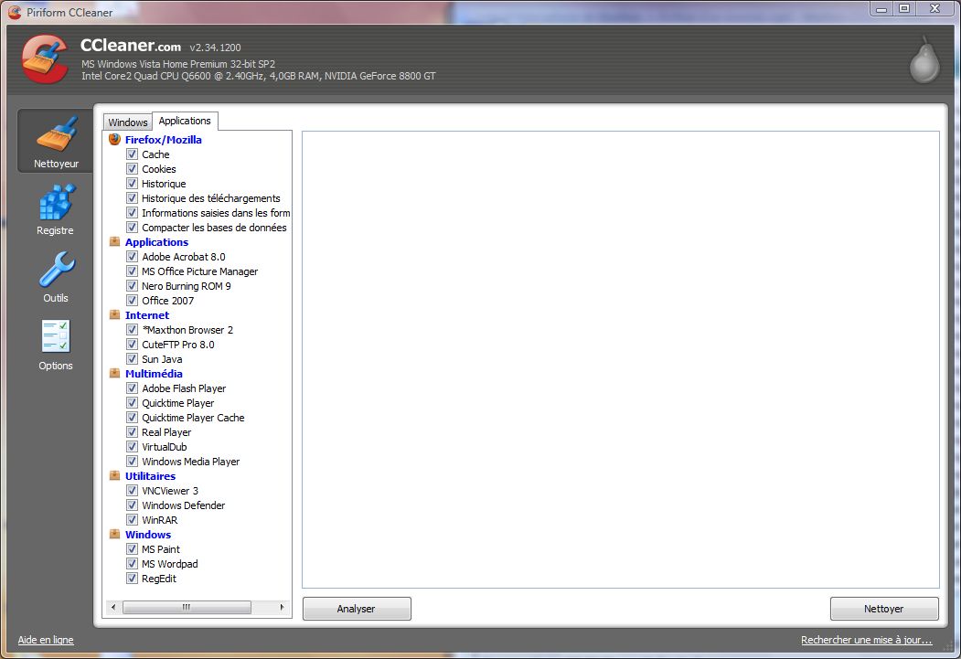
Task: Toggle Historique checkbox under Firefox
Action: [132, 183]
